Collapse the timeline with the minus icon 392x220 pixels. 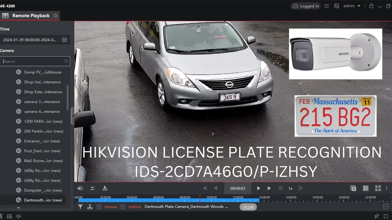[386, 207]
